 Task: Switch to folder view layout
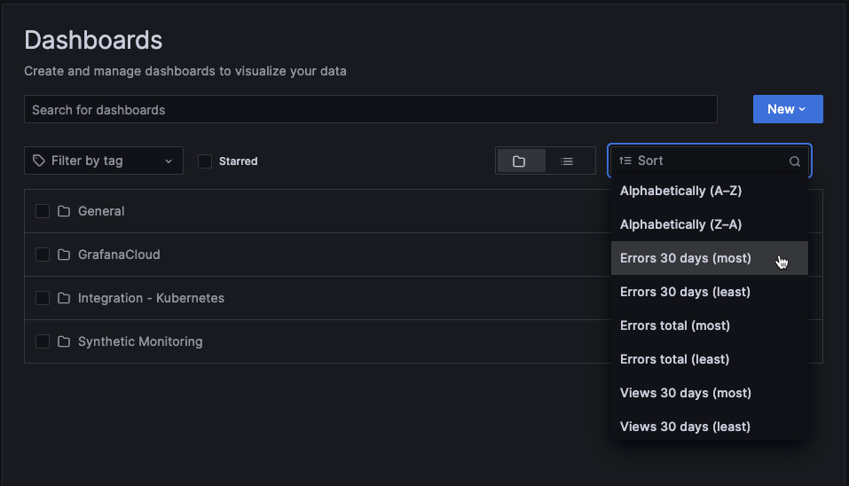click(519, 161)
